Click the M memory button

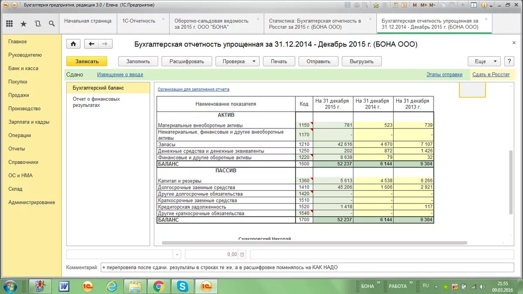point(414,5)
